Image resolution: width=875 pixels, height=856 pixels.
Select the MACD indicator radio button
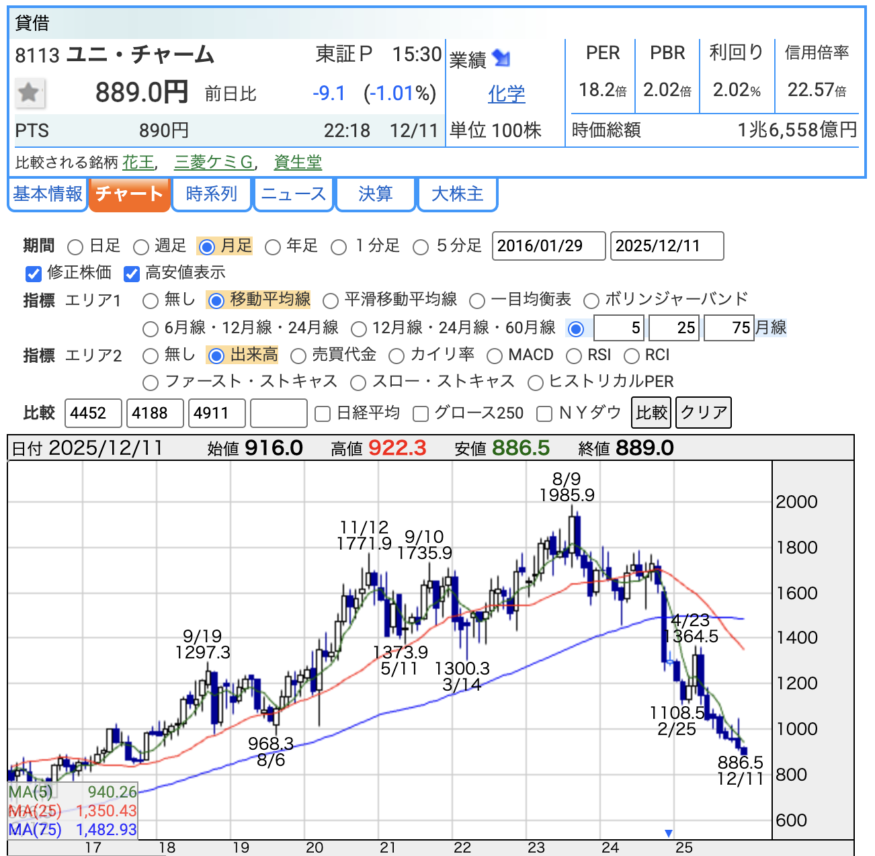click(495, 355)
